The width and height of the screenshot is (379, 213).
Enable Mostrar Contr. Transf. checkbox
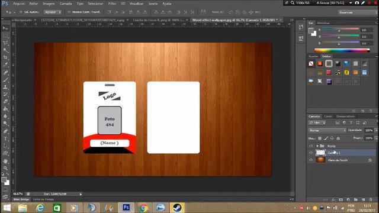point(69,12)
